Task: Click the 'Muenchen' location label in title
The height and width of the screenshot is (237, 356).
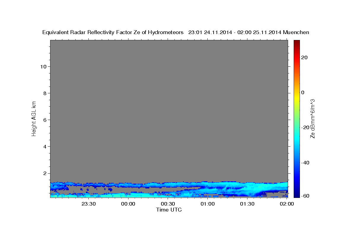Action: tap(296, 32)
